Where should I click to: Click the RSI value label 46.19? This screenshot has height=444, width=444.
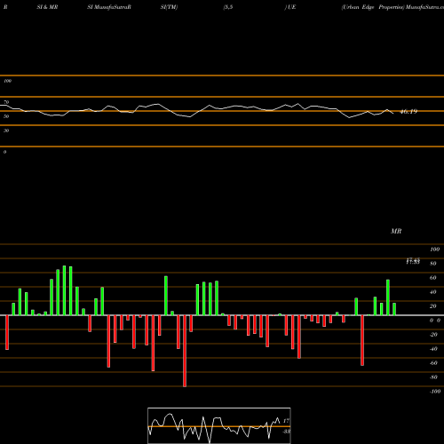pyautogui.click(x=408, y=112)
